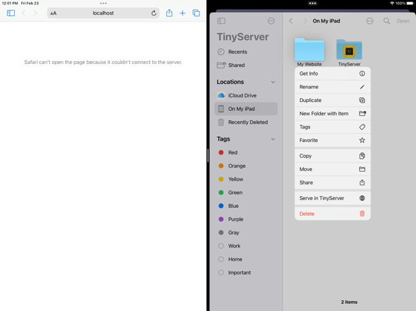
Task: Tap the battery indicator in status bar
Action: point(410,3)
